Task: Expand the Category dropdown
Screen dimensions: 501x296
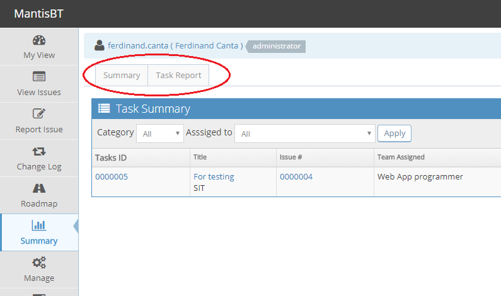Action: [x=161, y=134]
